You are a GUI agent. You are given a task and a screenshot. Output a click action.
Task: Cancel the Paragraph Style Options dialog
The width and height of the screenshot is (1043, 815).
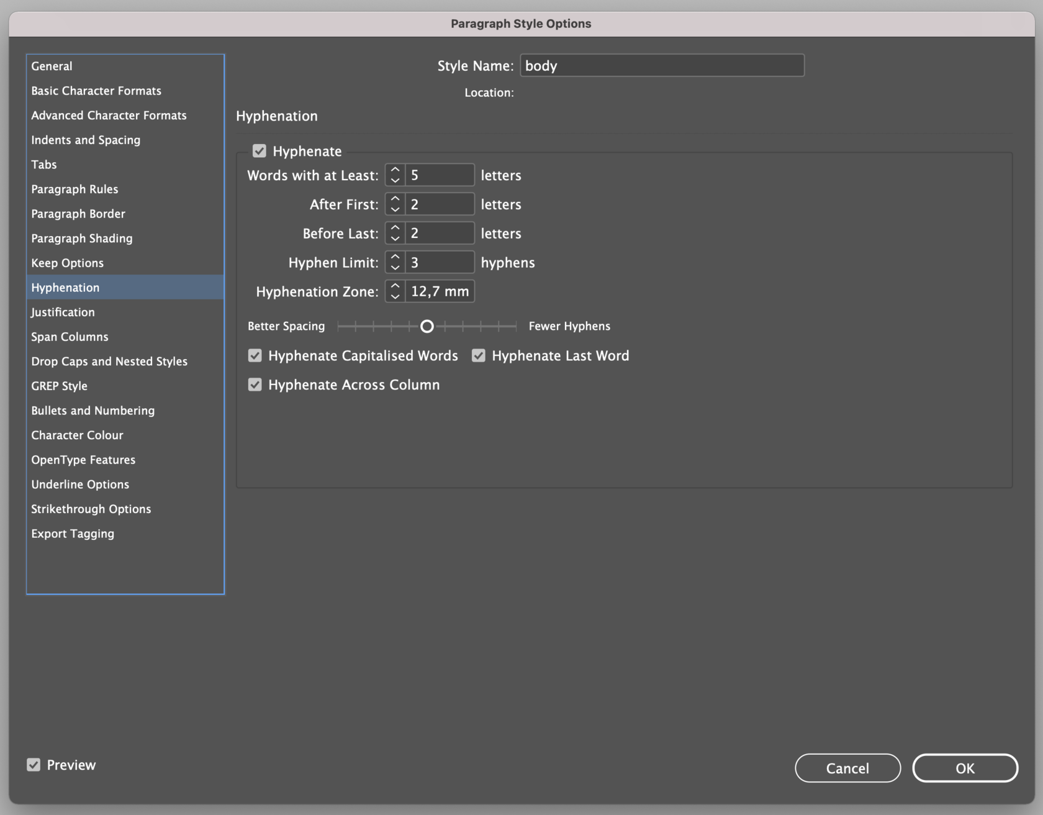(847, 768)
